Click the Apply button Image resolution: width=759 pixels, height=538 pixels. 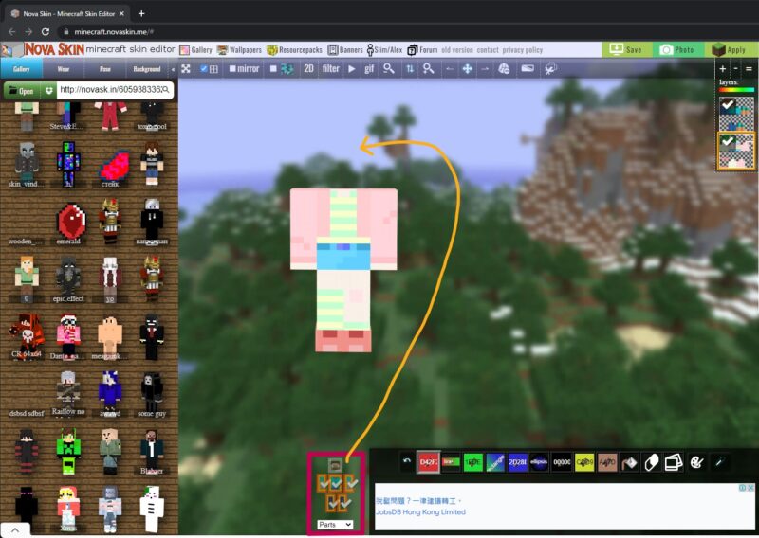pyautogui.click(x=731, y=50)
